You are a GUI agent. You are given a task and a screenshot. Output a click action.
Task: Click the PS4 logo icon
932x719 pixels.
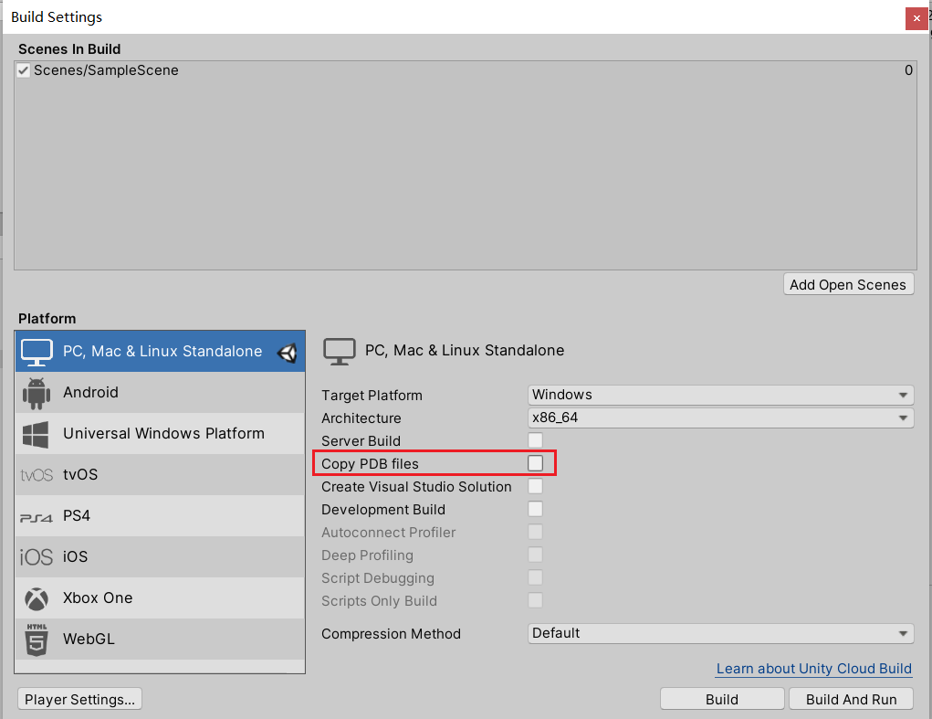tap(37, 517)
